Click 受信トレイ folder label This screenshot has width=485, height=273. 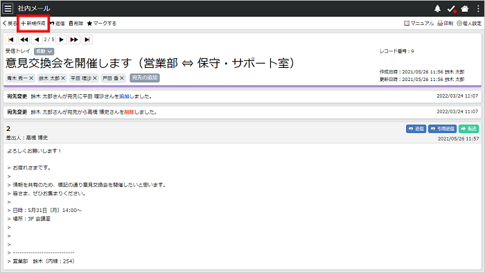click(18, 51)
